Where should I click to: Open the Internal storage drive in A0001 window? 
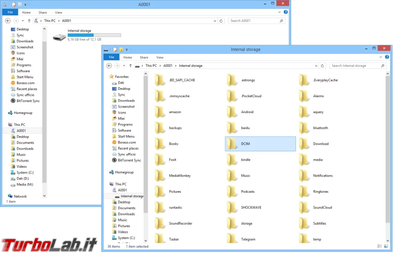click(87, 35)
